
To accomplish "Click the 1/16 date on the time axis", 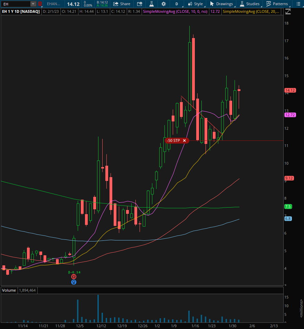I will [x=195, y=326].
